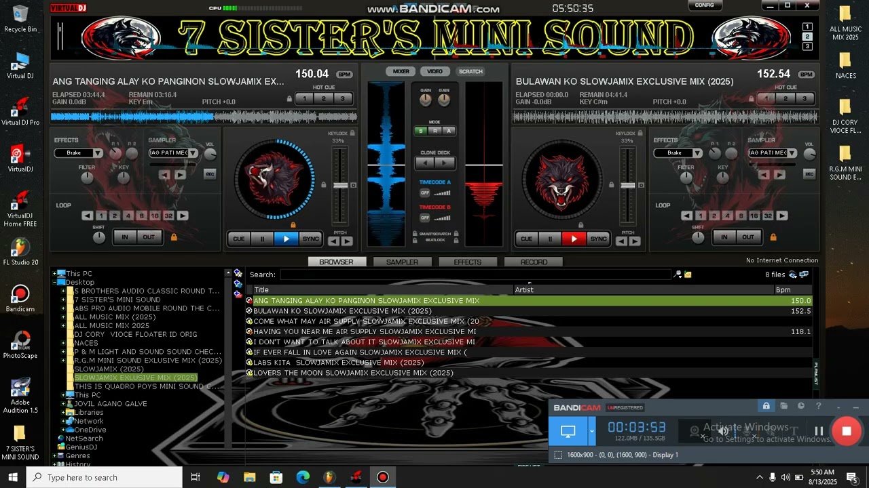The width and height of the screenshot is (869, 488).
Task: Double right deck loop with right arrow
Action: tap(782, 216)
